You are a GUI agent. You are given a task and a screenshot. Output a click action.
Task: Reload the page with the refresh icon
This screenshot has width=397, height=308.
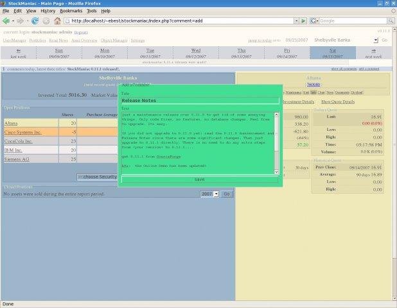(x=35, y=21)
